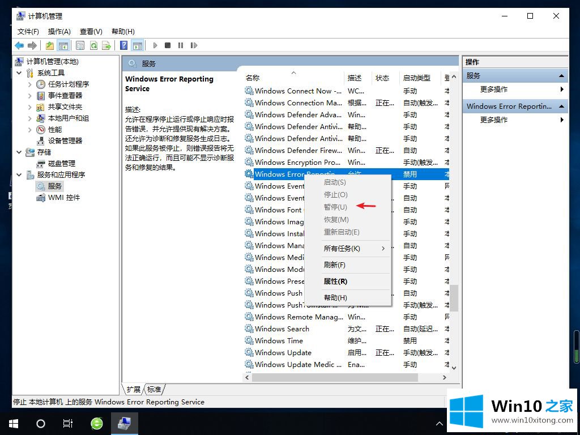Collapse the 服务和应用程序 tree node
Screen dimensions: 580x435
19,174
